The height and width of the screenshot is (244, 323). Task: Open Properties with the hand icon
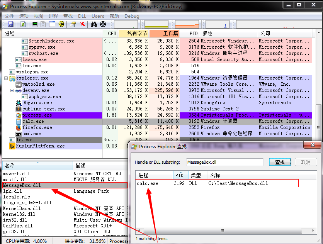(x=73, y=24)
